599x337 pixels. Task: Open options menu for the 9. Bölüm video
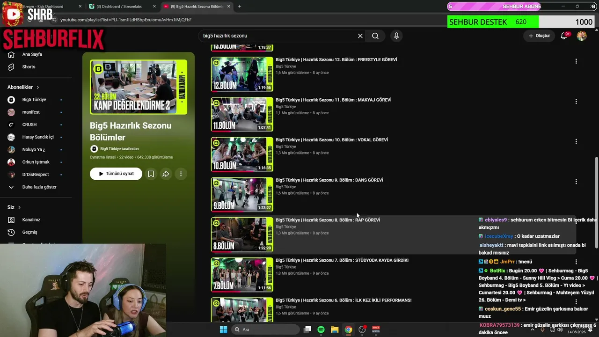(x=576, y=182)
